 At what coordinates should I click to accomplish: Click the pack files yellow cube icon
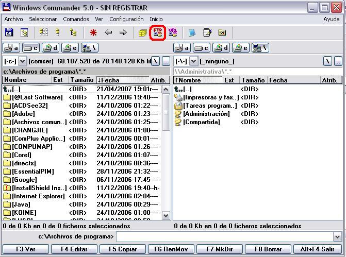click(142, 33)
